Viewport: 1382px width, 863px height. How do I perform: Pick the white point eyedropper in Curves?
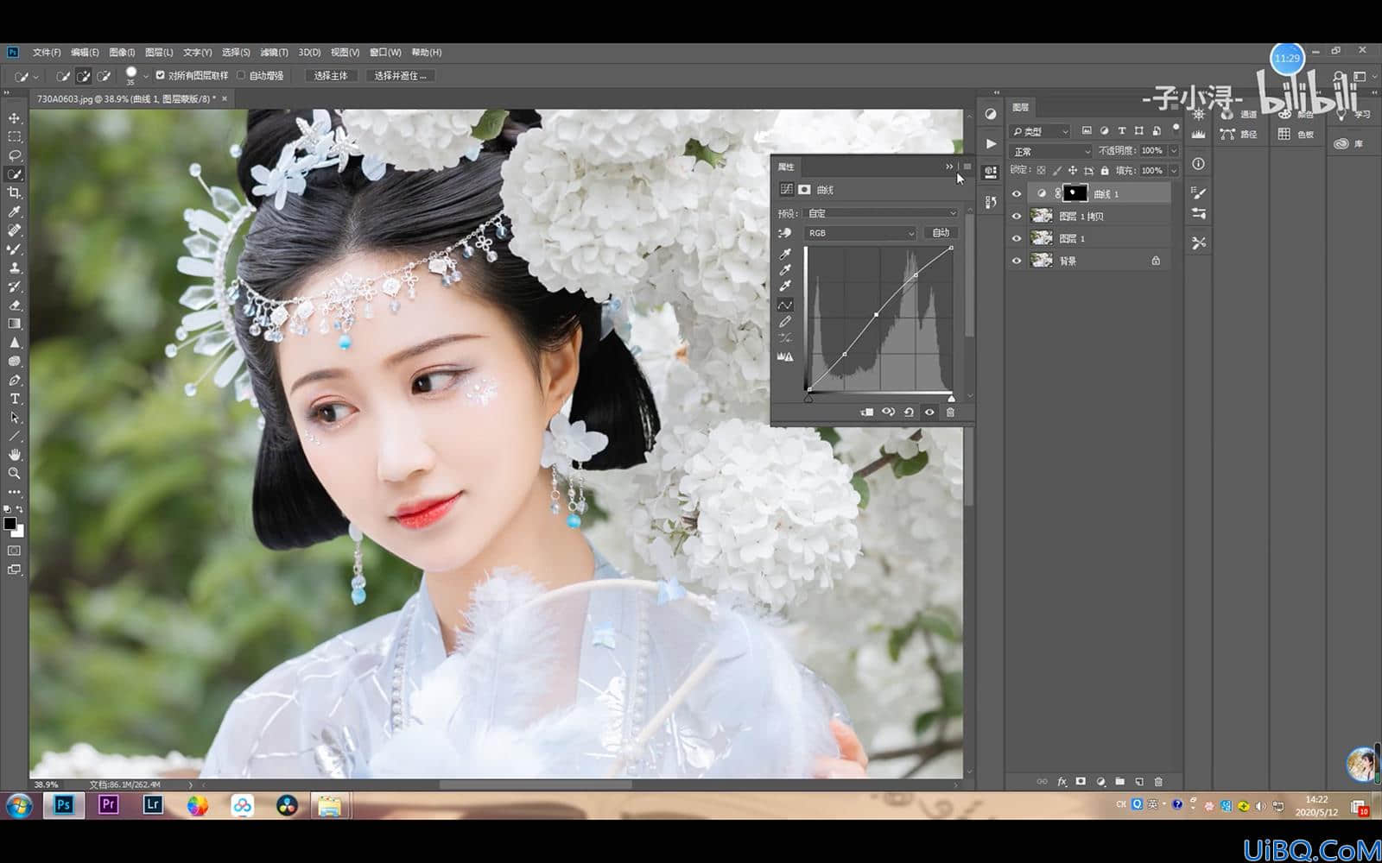[x=785, y=287]
